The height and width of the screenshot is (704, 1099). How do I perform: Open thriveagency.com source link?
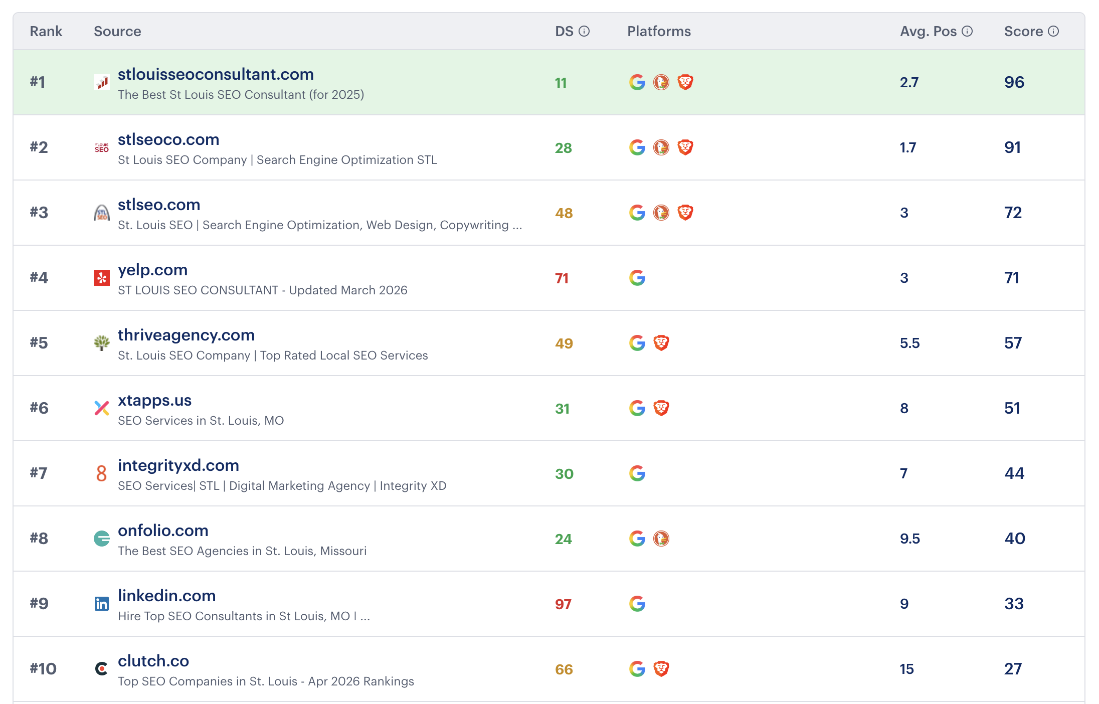click(186, 335)
